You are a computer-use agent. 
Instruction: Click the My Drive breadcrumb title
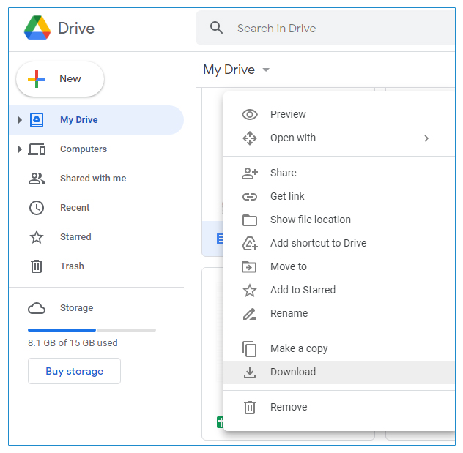[x=229, y=70]
